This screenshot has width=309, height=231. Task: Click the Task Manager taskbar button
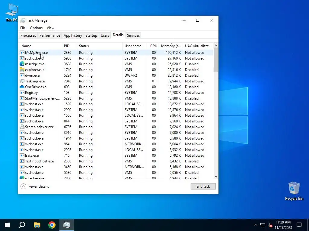pos(67,225)
